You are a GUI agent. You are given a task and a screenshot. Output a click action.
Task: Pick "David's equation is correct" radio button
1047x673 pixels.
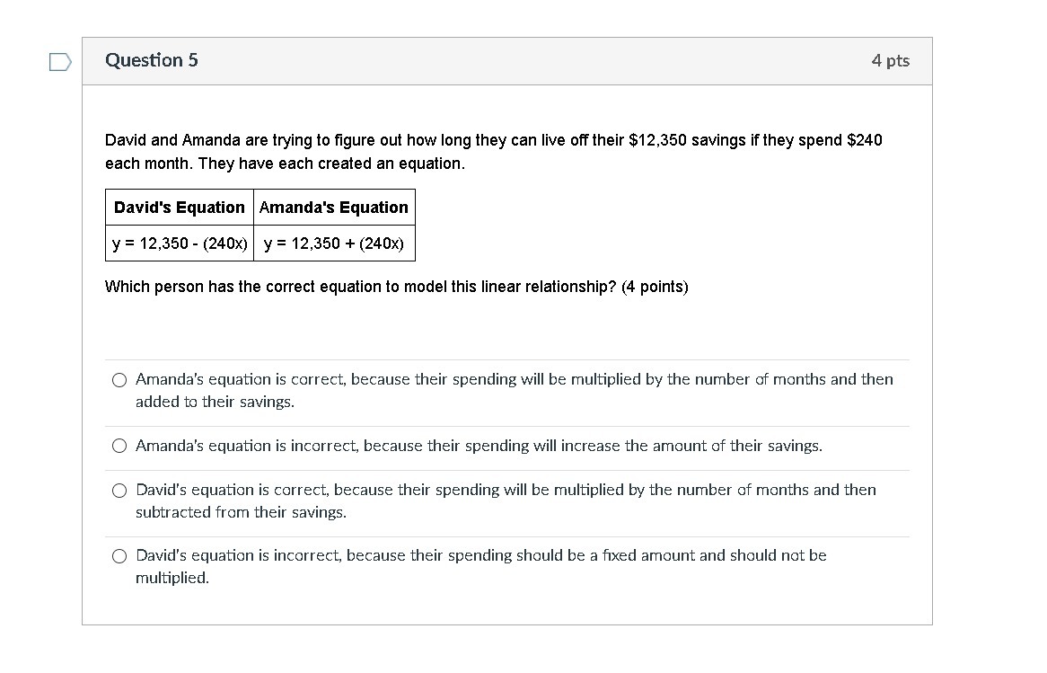(119, 491)
